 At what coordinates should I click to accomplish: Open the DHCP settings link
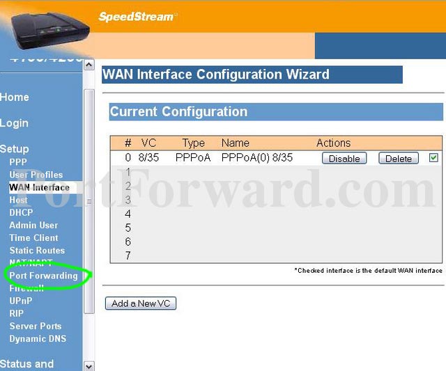(21, 212)
